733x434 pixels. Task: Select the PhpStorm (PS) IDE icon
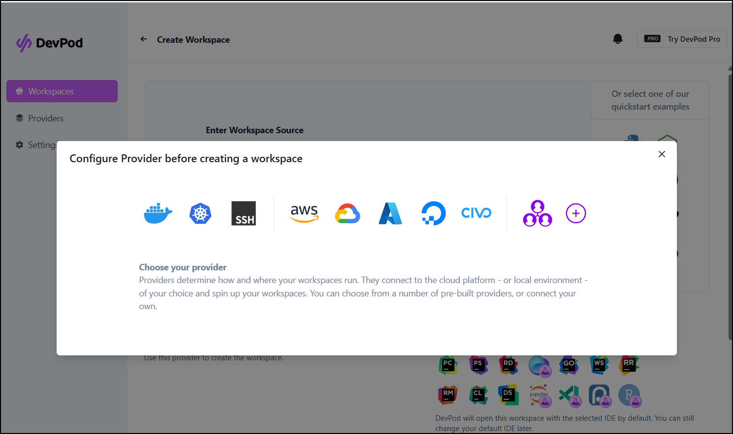coord(478,365)
